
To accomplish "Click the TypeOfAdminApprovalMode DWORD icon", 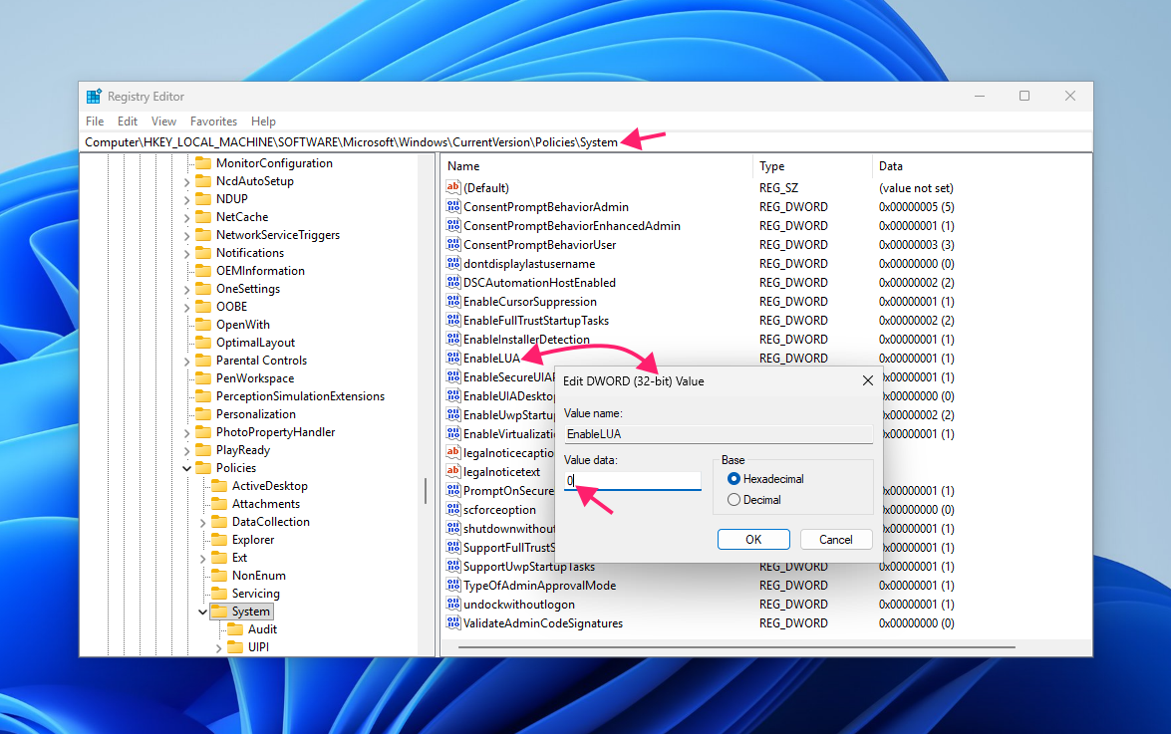I will [x=452, y=585].
